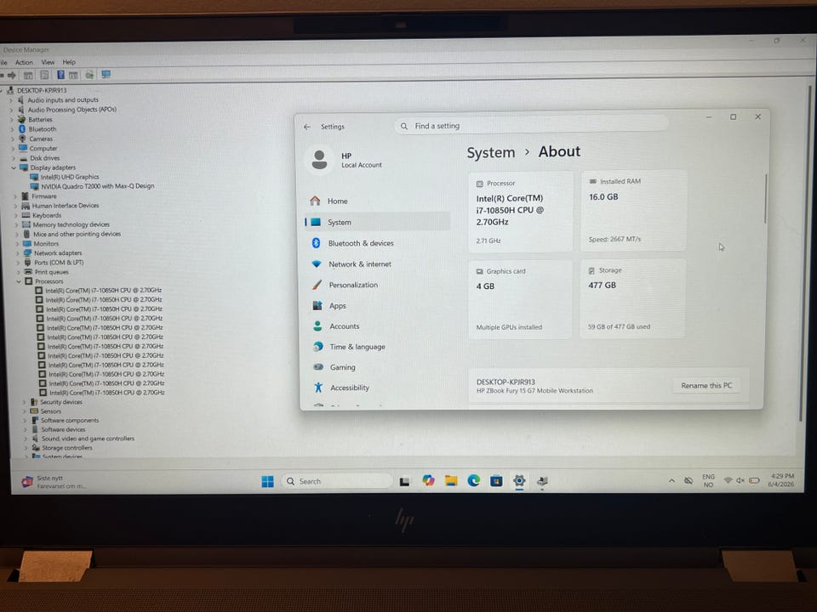Select NVIDIA Quadro T2000 with Max-Q Design
The width and height of the screenshot is (817, 612).
click(97, 186)
